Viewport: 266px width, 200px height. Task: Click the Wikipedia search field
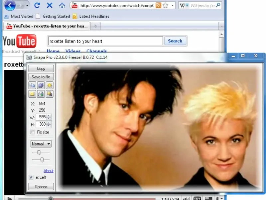pos(202,6)
